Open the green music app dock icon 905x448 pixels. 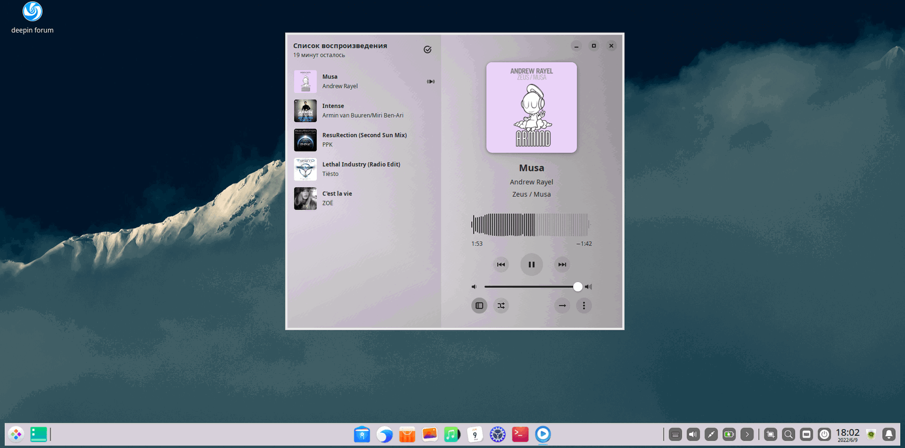coord(452,434)
